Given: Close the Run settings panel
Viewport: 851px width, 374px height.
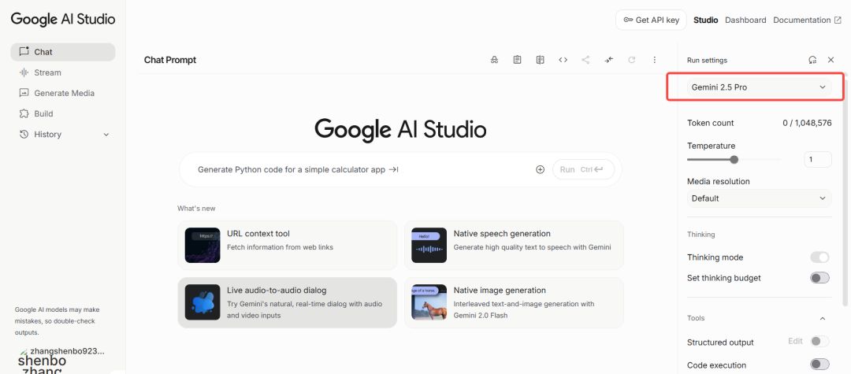Looking at the screenshot, I should pyautogui.click(x=831, y=60).
